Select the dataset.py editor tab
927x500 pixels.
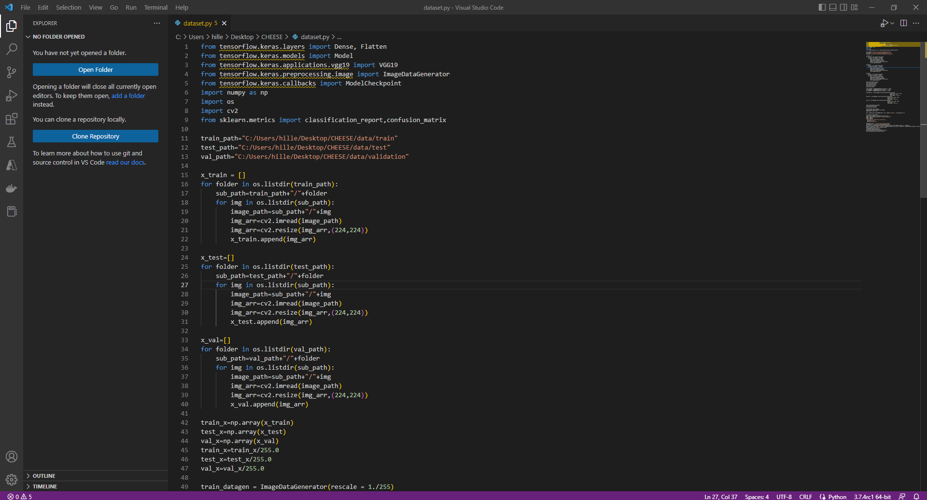(x=197, y=23)
